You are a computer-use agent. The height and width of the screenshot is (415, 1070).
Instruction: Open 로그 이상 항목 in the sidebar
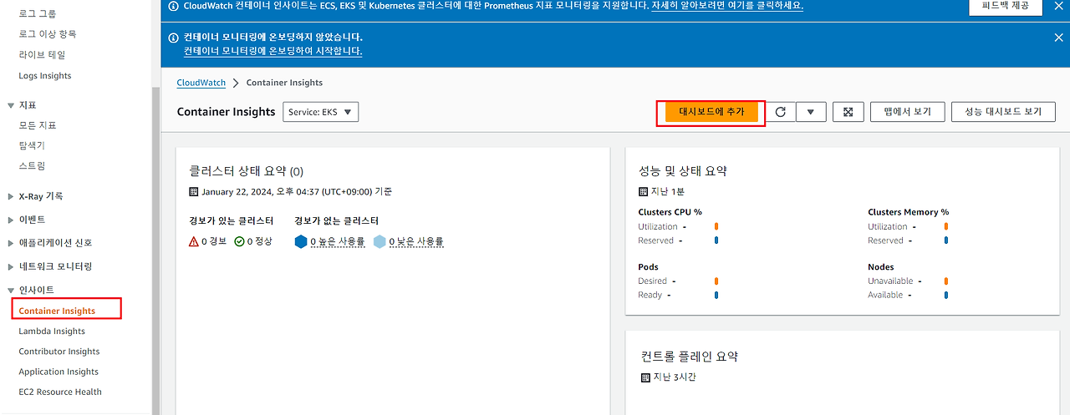48,34
